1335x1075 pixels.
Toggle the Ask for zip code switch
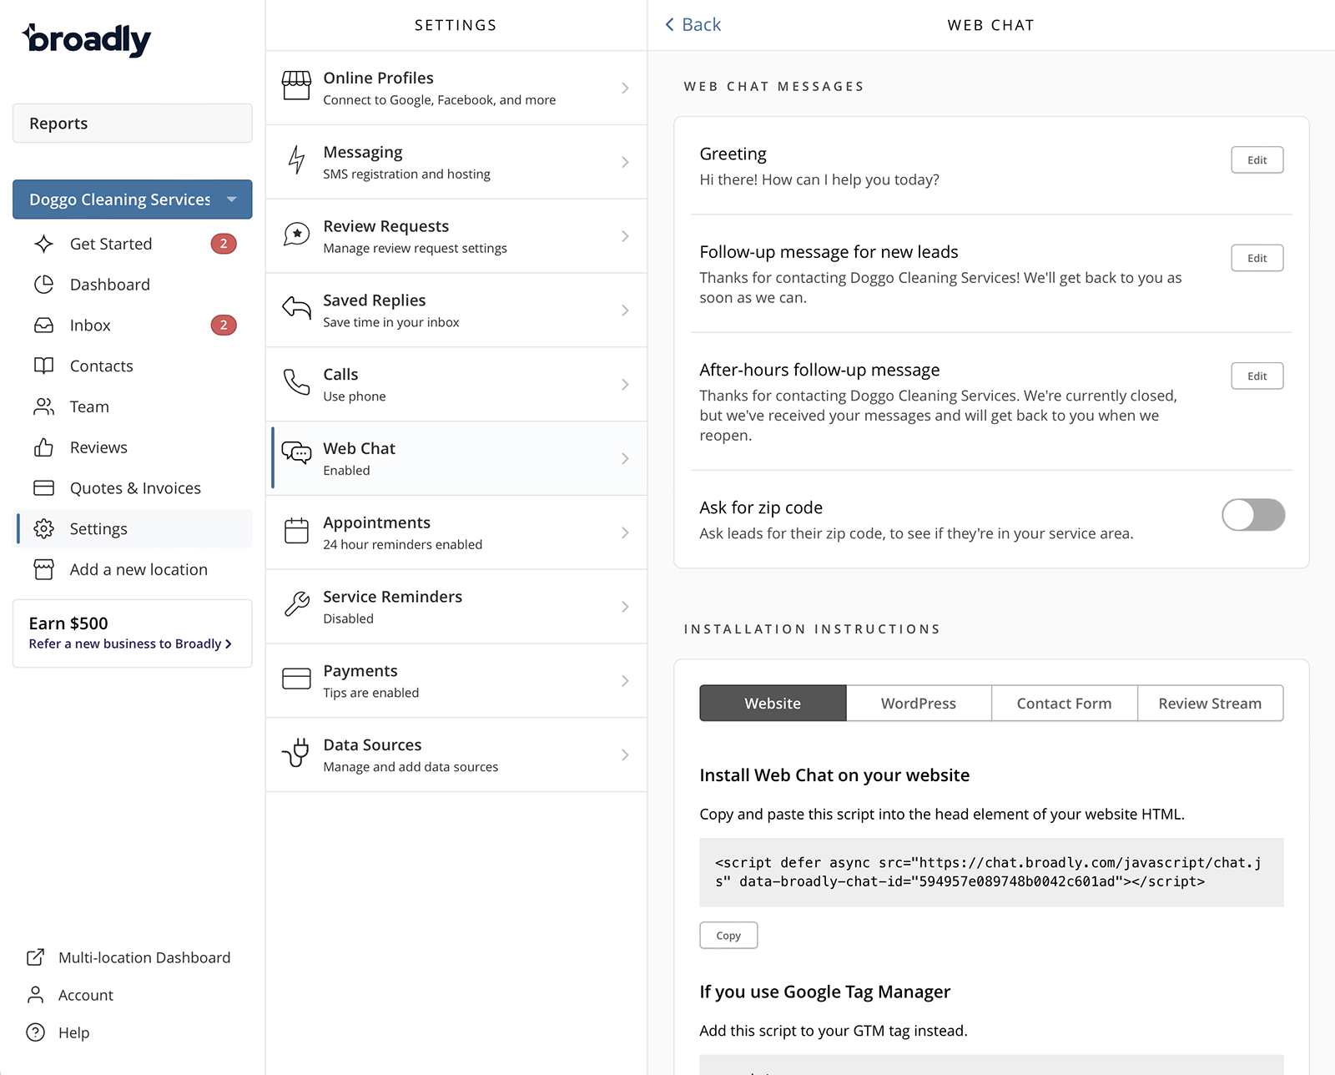point(1253,515)
